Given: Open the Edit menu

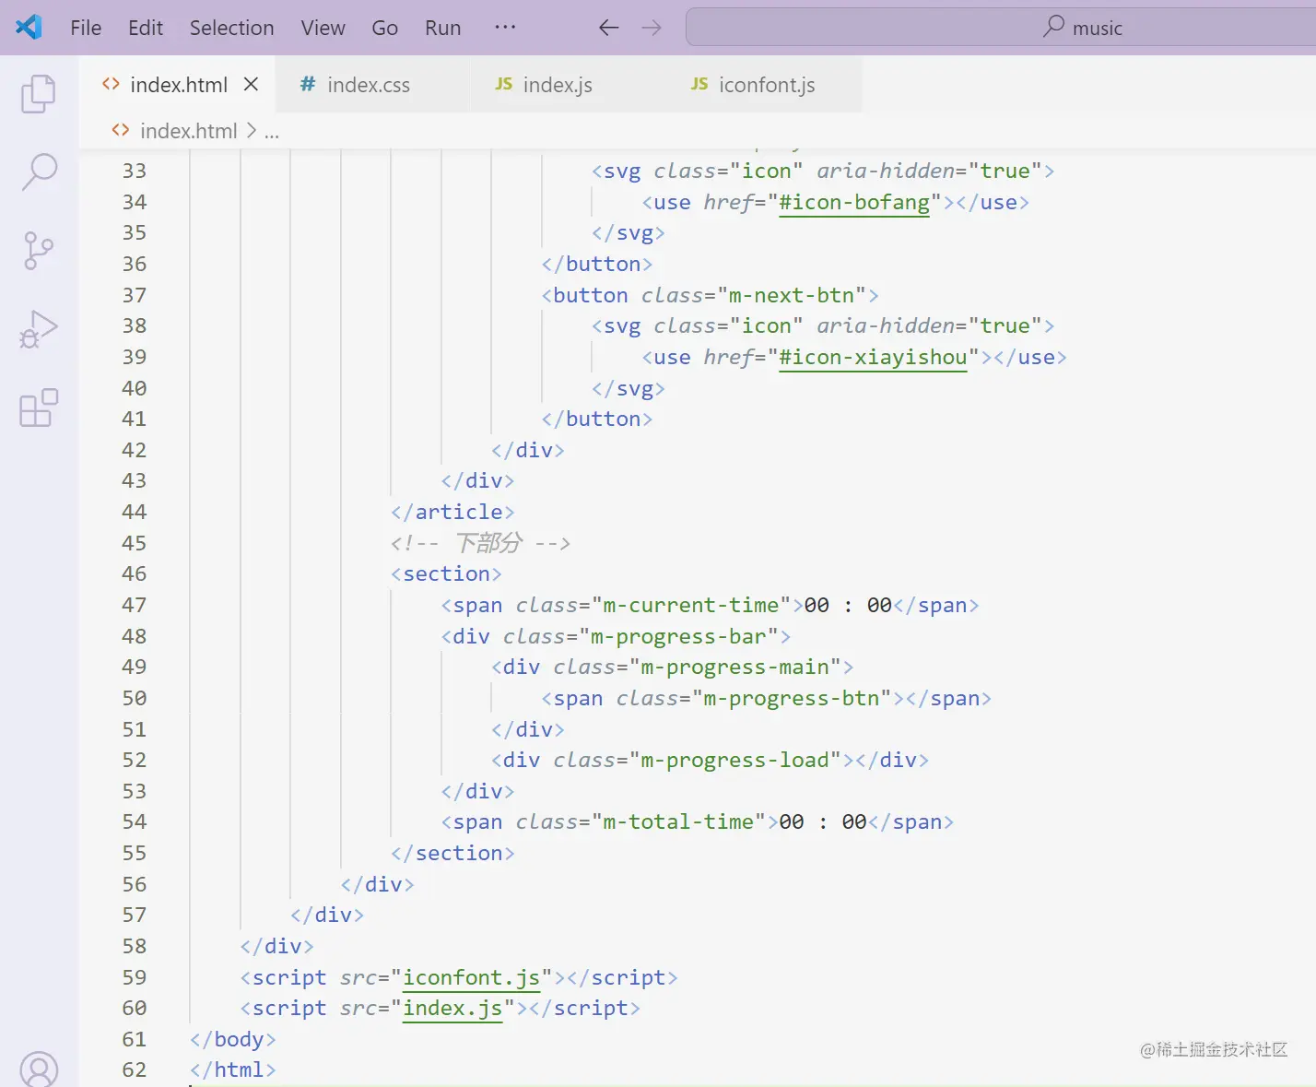Looking at the screenshot, I should tap(146, 28).
